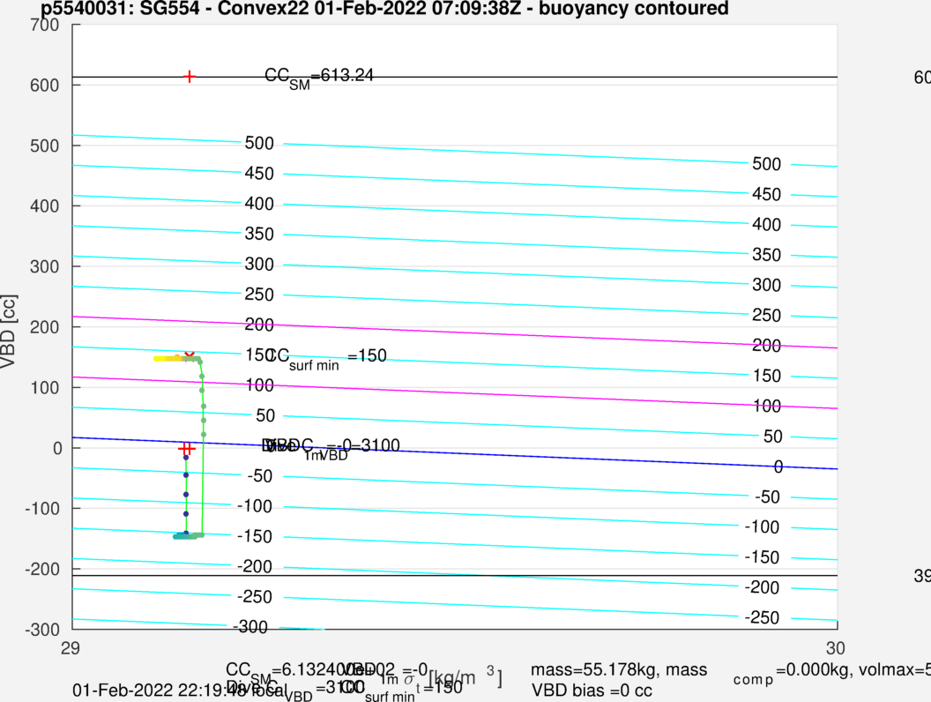931x702 pixels.
Task: Click right-column contour label -200
Action: [x=763, y=587]
